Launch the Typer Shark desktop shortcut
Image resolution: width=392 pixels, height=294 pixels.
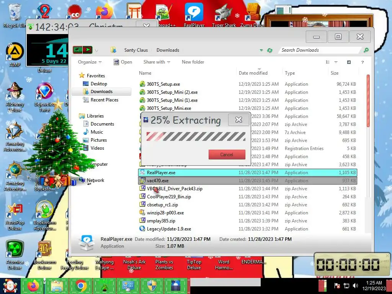coord(224,15)
